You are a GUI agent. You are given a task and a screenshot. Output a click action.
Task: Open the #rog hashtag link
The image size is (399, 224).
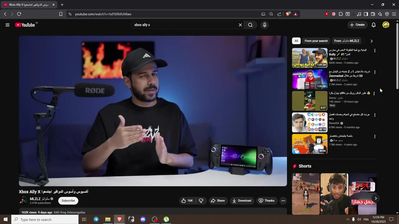(x=63, y=212)
